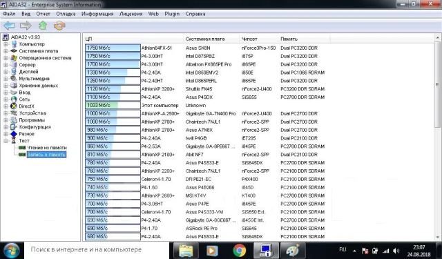Expand the Сеть tree node
Image resolution: width=442 pixels, height=259 pixels.
pyautogui.click(x=6, y=99)
